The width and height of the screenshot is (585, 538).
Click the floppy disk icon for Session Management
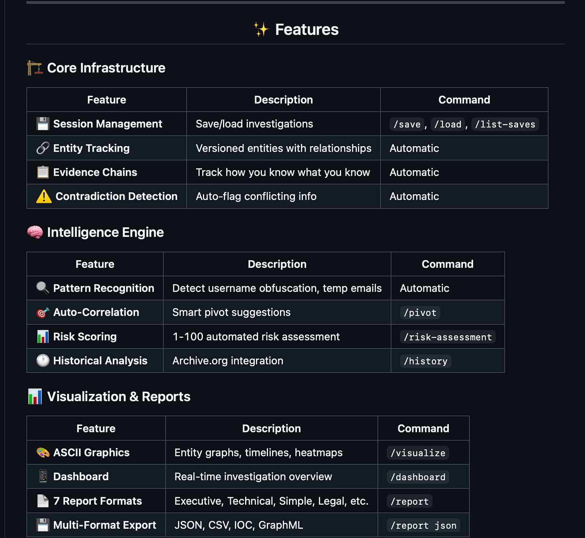[43, 124]
